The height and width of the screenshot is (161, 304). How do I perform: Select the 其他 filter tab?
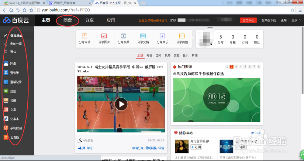195,55
